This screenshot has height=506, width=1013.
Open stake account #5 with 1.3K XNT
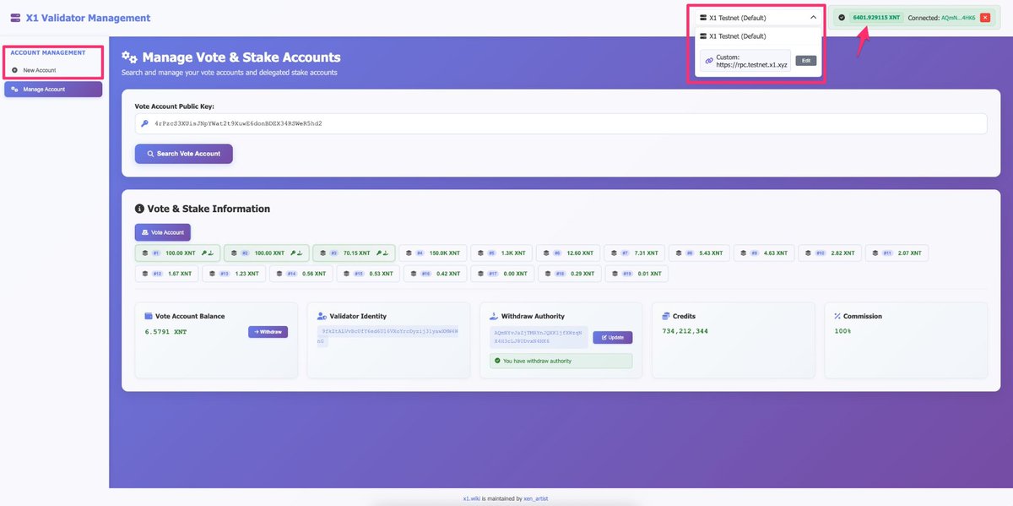click(501, 253)
